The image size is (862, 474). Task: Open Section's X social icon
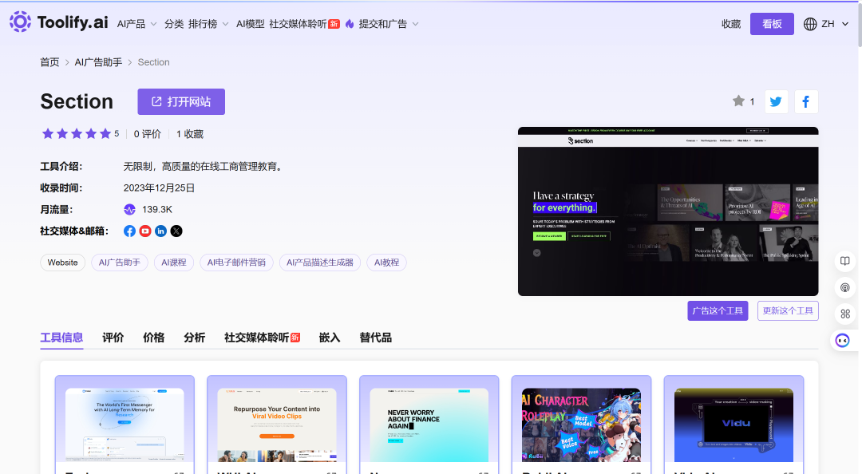point(176,231)
